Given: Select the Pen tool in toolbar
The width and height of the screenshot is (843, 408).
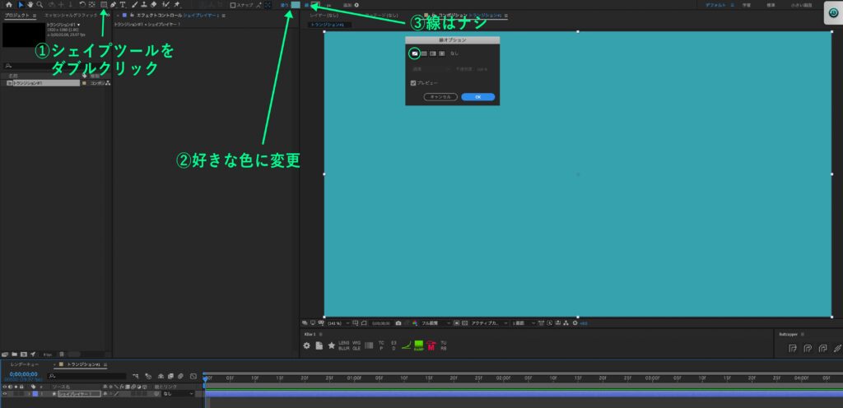Looking at the screenshot, I should (x=114, y=4).
